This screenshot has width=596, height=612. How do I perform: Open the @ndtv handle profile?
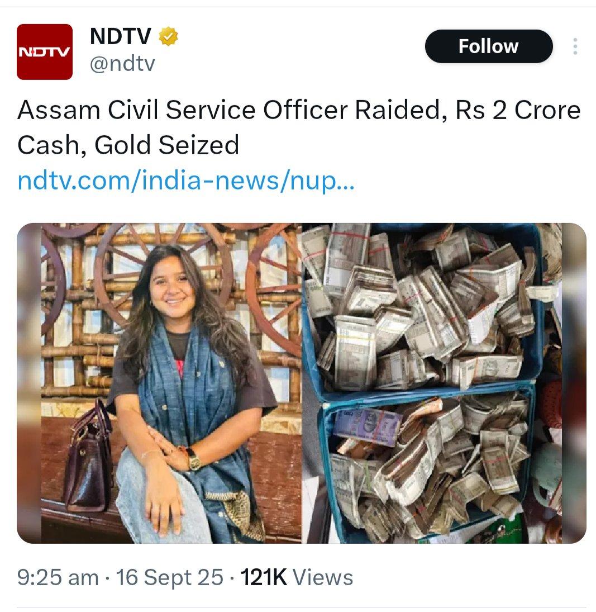point(122,64)
